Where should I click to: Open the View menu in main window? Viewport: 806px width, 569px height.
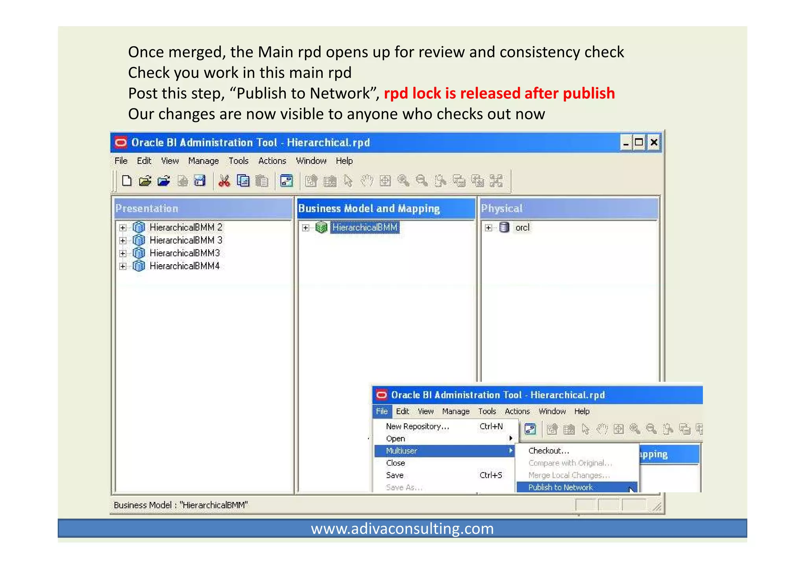tap(170, 161)
